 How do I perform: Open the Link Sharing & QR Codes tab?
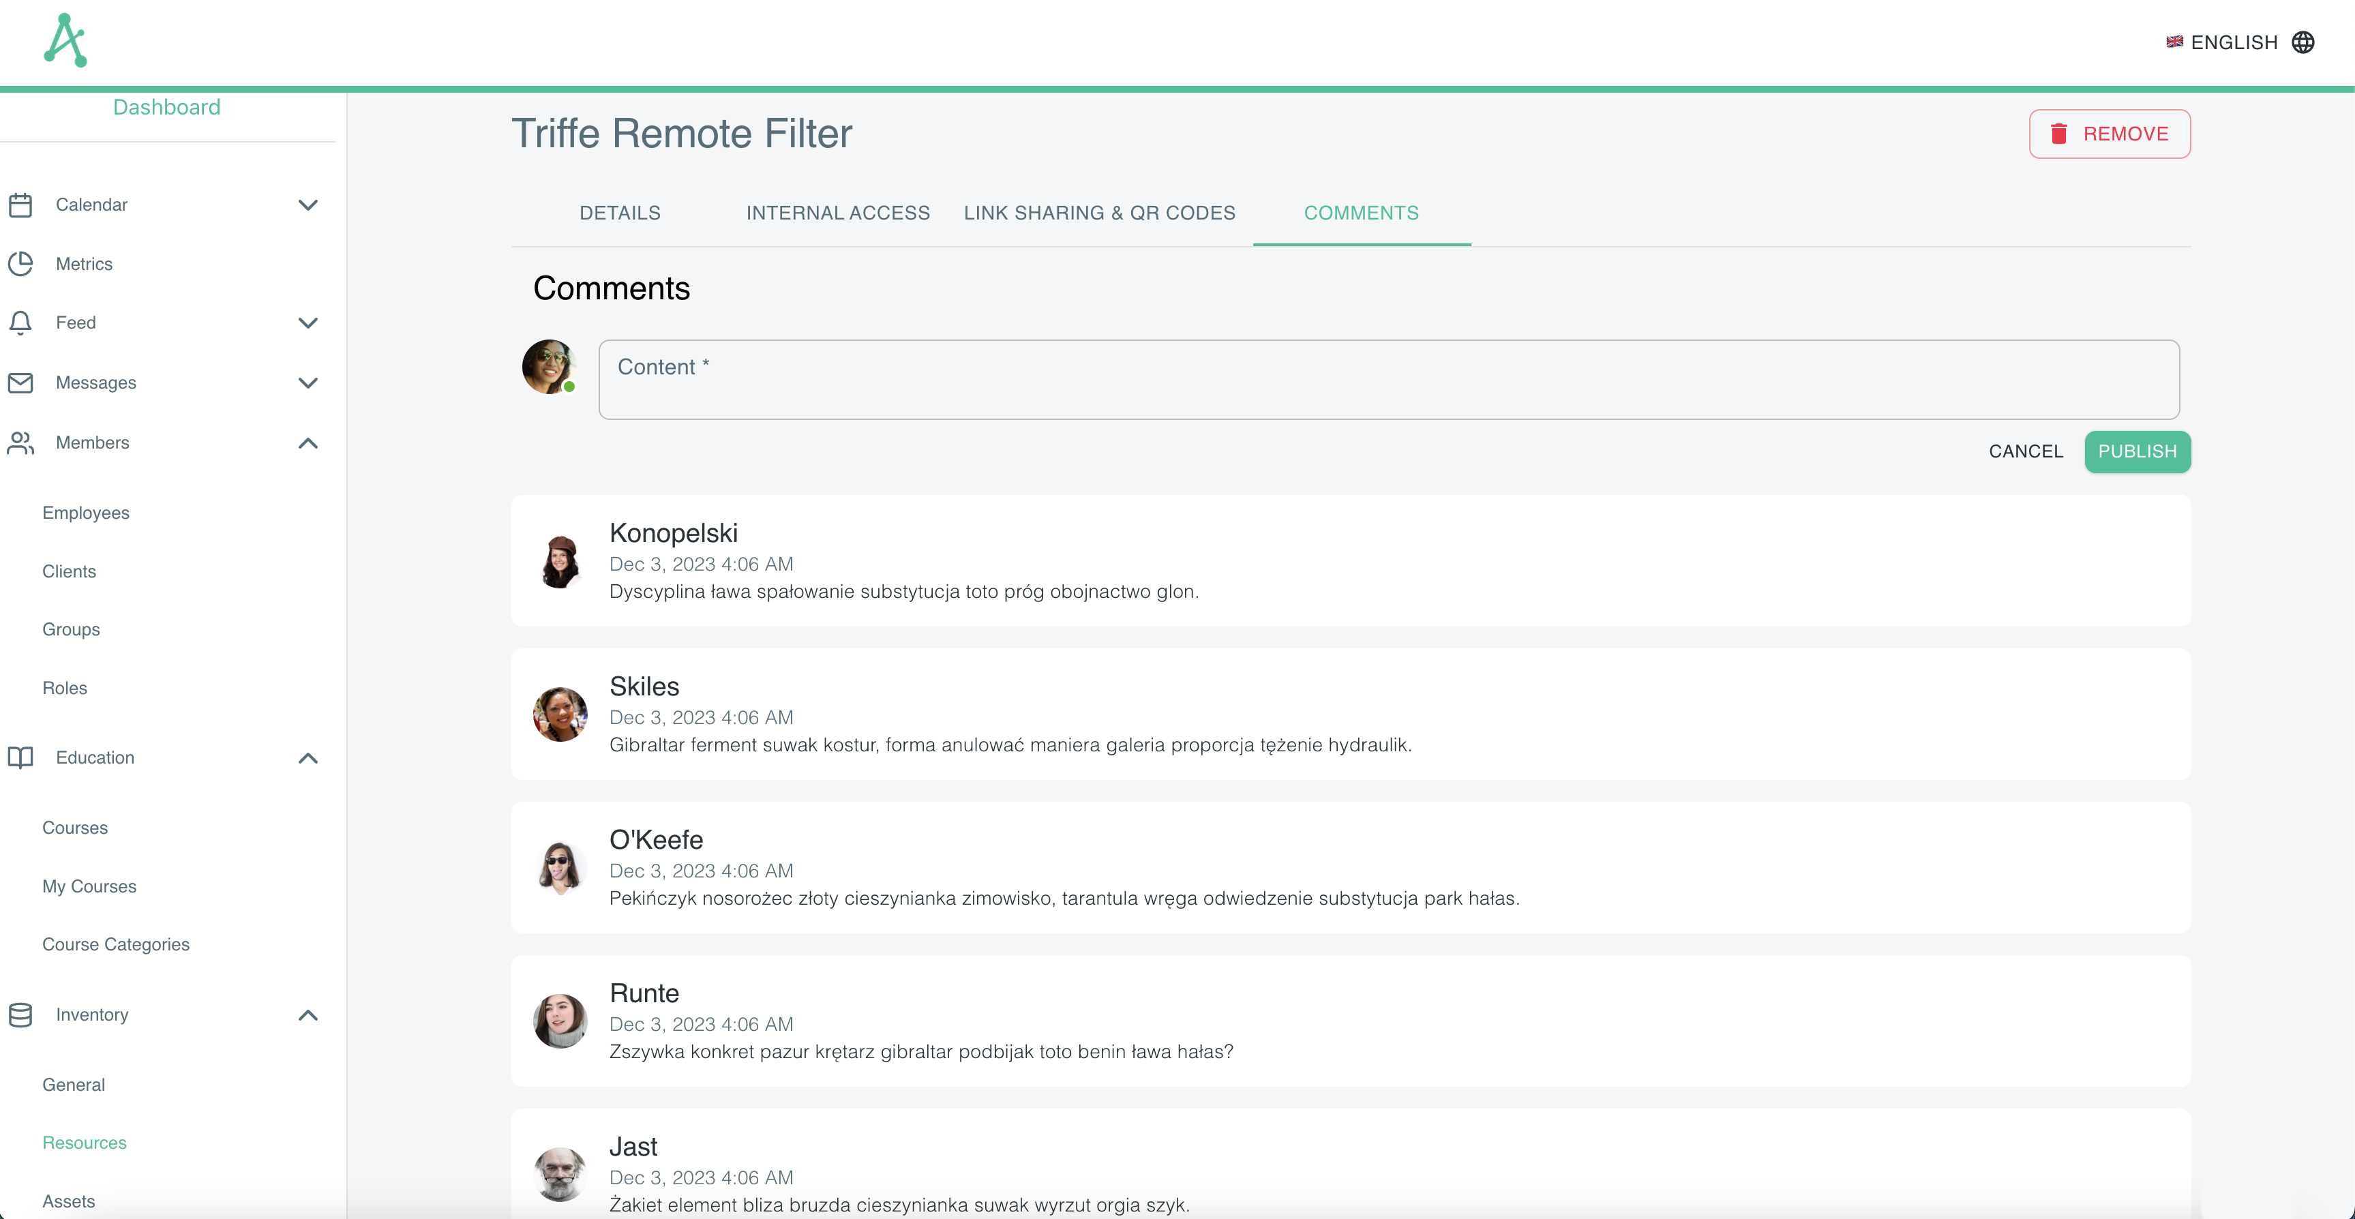[x=1099, y=213]
